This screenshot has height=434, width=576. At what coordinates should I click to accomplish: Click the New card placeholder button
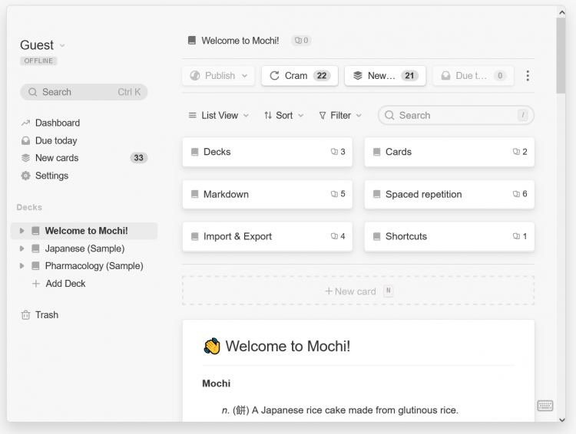click(x=358, y=291)
